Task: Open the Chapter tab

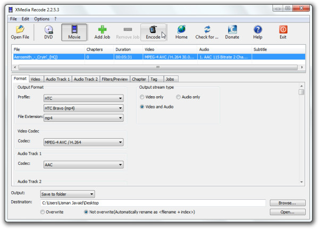Action: tap(139, 79)
